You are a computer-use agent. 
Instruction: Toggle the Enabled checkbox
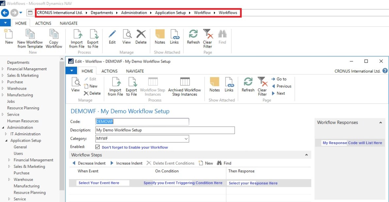point(98,147)
